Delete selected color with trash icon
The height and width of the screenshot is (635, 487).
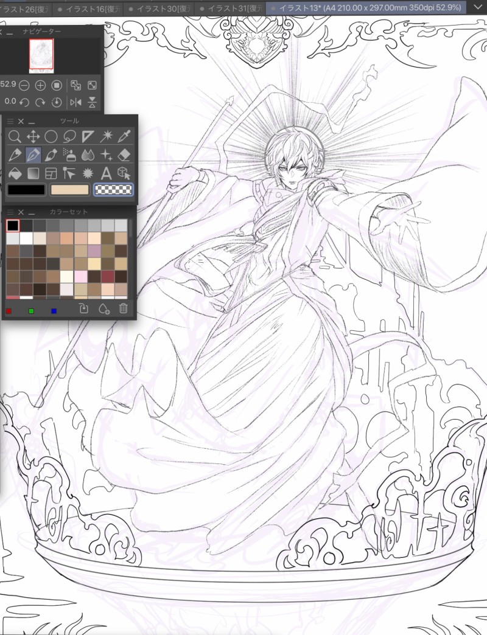(x=124, y=309)
